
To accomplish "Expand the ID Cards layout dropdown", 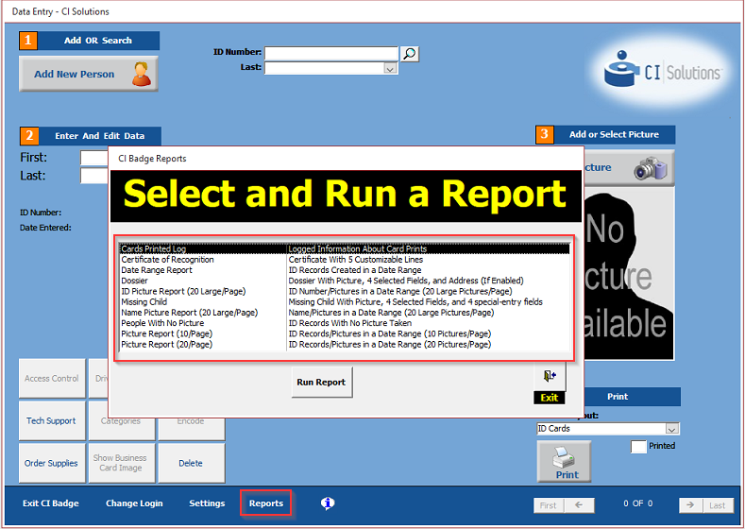I will pyautogui.click(x=671, y=429).
